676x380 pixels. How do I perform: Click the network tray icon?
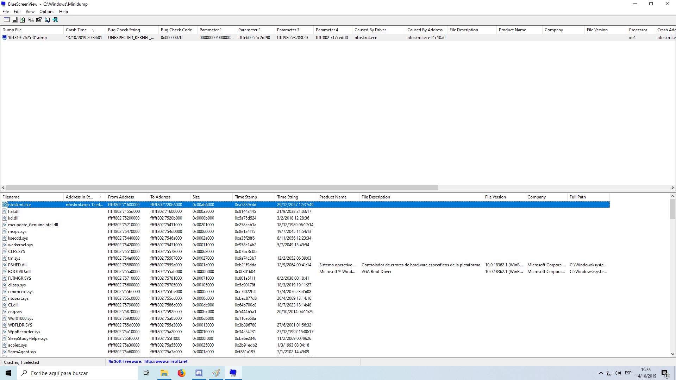tap(609, 373)
